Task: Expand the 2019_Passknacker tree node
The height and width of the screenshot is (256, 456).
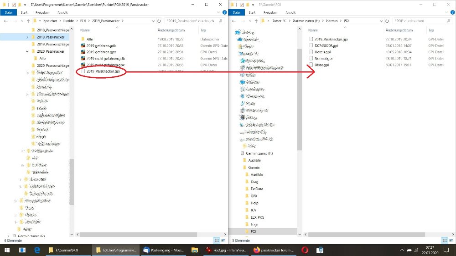Action: pyautogui.click(x=28, y=37)
